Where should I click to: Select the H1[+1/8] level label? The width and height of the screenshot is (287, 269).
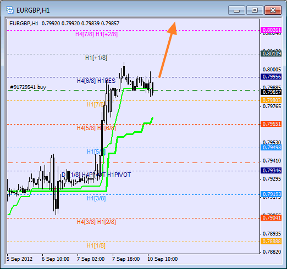96,58
